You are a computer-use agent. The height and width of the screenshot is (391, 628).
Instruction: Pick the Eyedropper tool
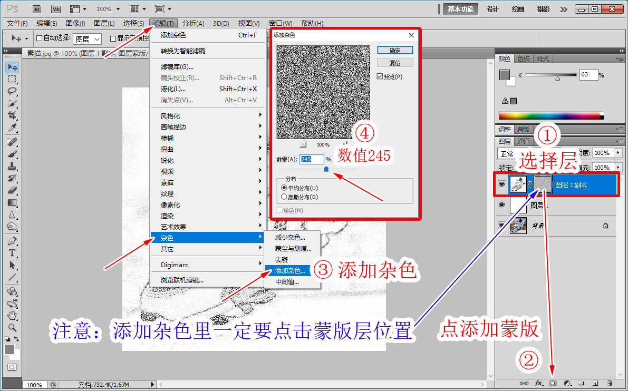coord(12,128)
